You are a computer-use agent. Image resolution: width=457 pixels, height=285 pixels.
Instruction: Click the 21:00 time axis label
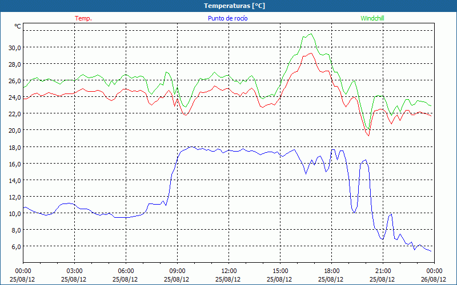(x=383, y=271)
